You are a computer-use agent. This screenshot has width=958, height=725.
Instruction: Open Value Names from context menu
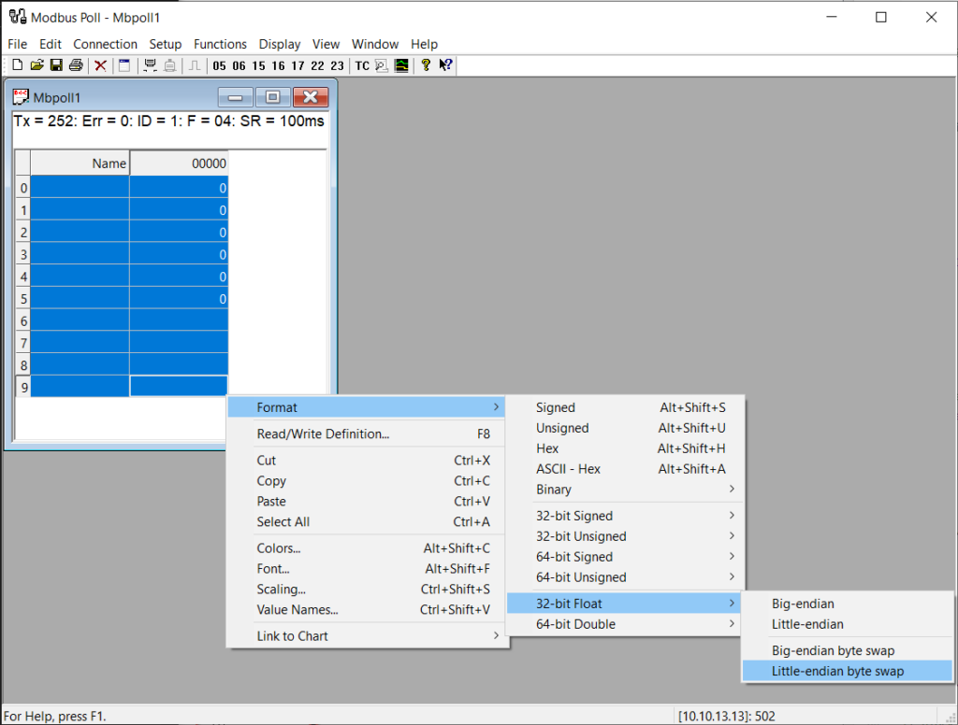pos(366,610)
